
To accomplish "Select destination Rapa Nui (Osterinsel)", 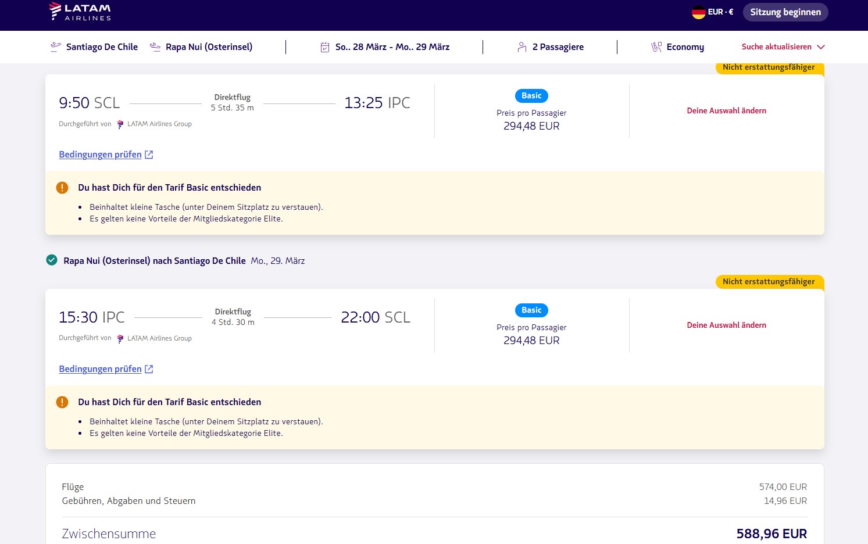I will tap(209, 47).
